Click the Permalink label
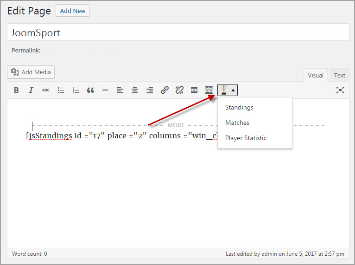The image size is (355, 265). [26, 50]
